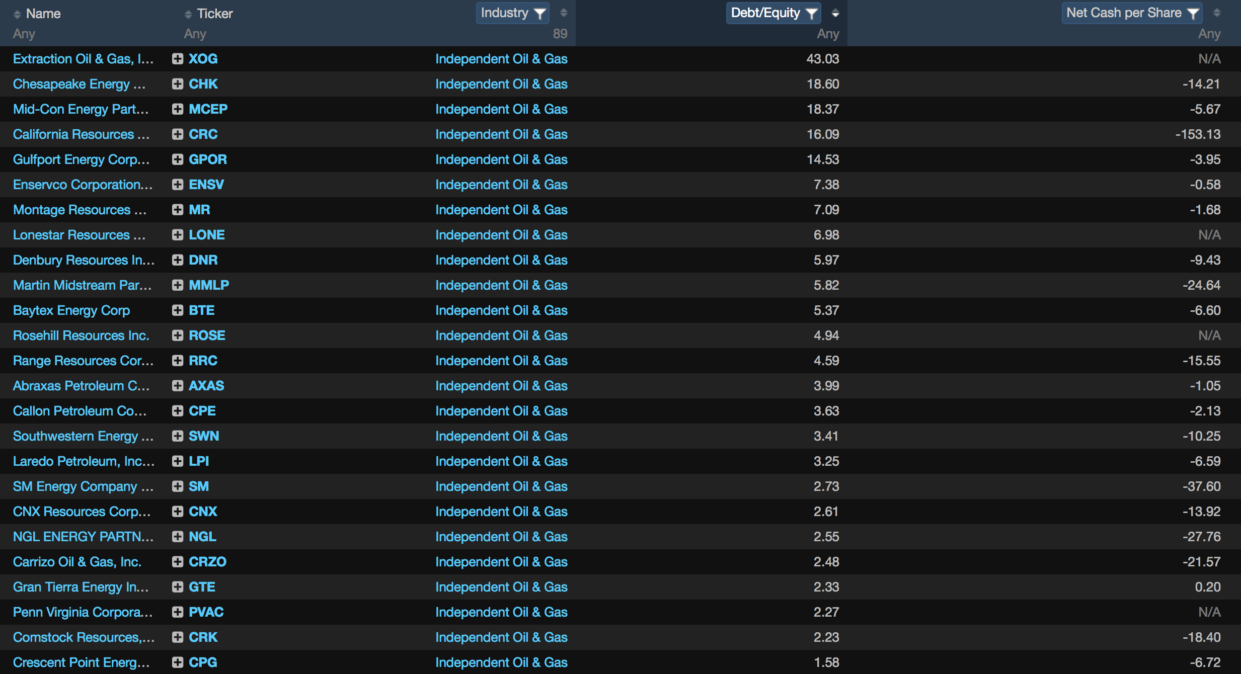The width and height of the screenshot is (1241, 674).
Task: Expand the SWN ticker plus icon
Action: (x=177, y=436)
